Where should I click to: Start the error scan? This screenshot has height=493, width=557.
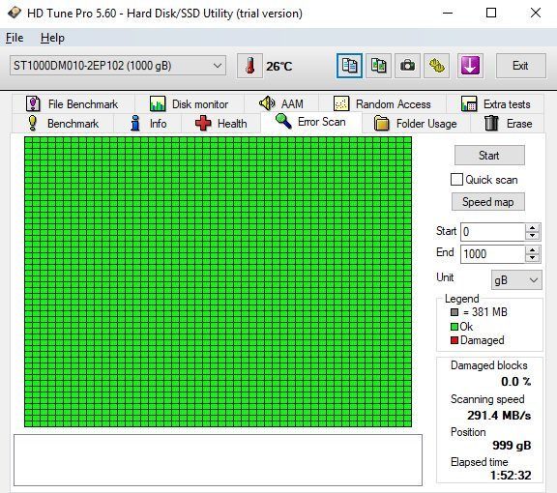(489, 156)
